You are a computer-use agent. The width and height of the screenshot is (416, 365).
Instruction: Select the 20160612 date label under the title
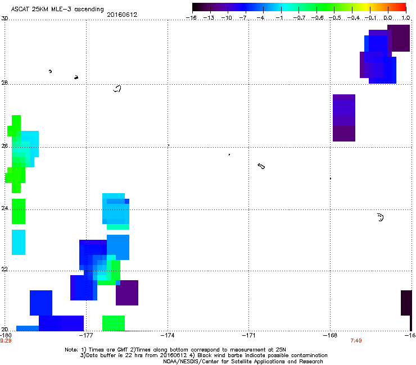coord(122,15)
